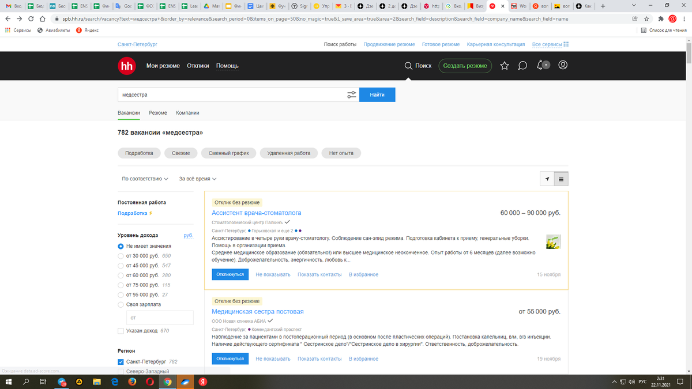Click browser reload button

(x=31, y=18)
